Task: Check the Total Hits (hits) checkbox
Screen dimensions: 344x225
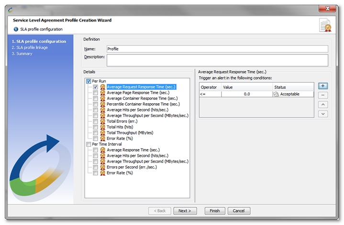Action: coord(96,127)
